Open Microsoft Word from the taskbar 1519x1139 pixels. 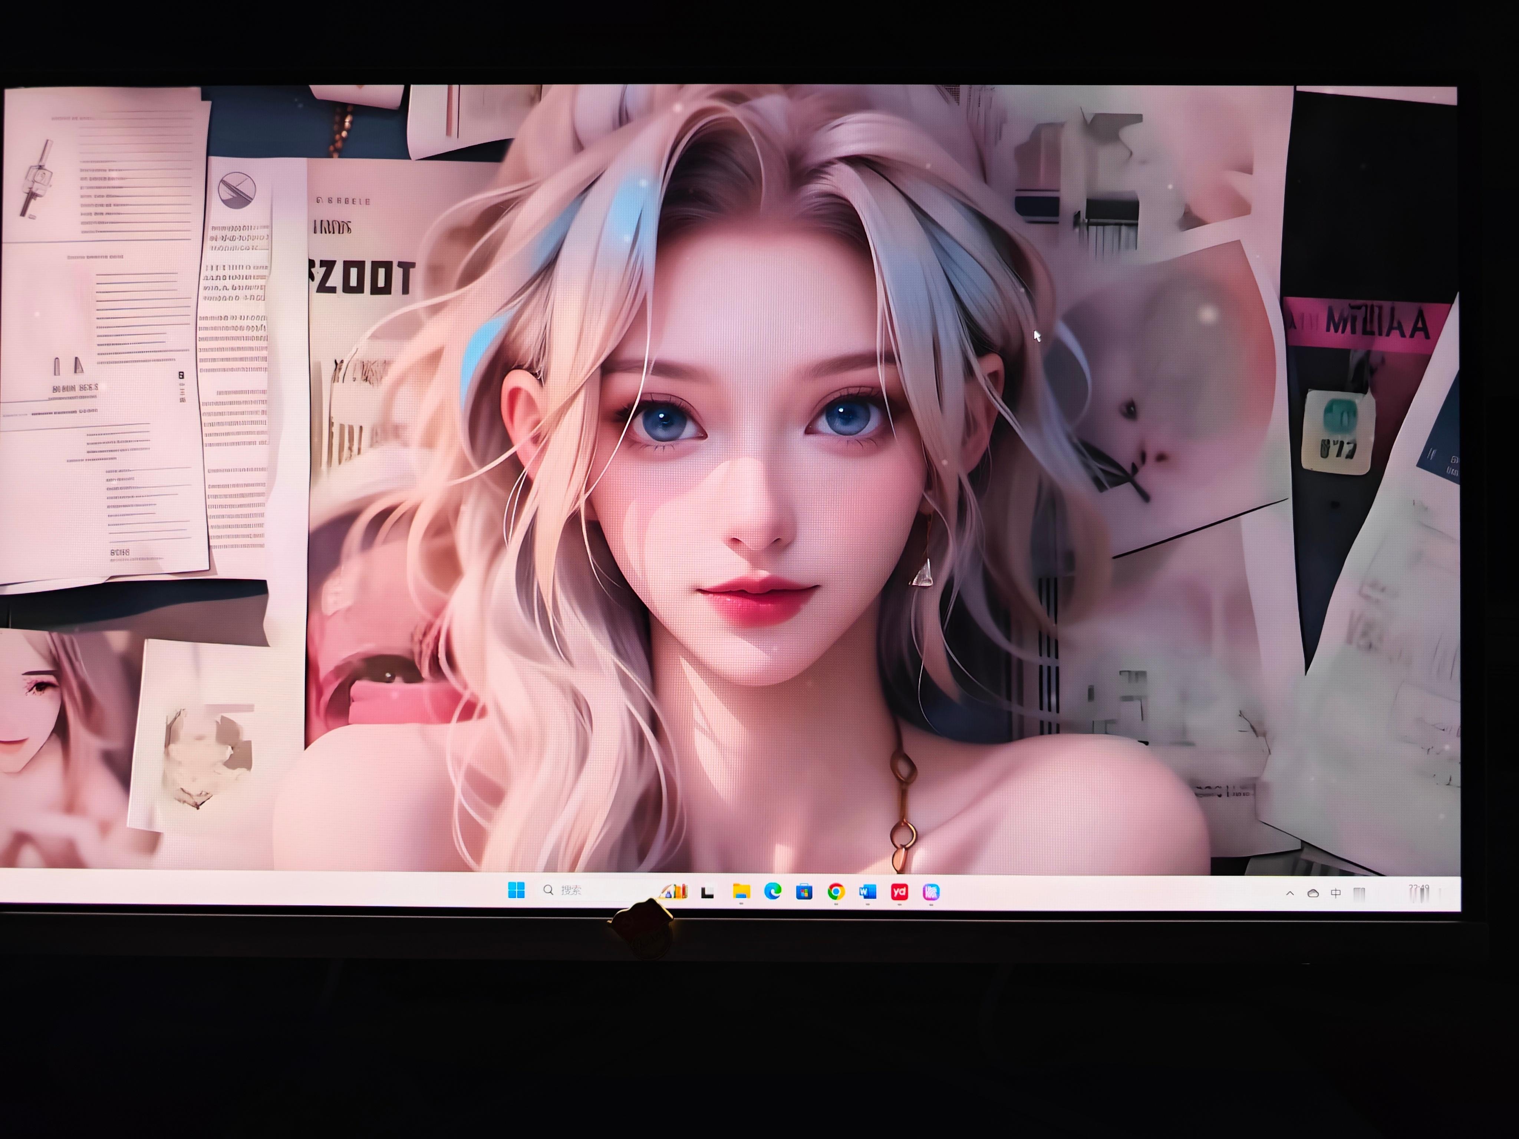tap(867, 892)
